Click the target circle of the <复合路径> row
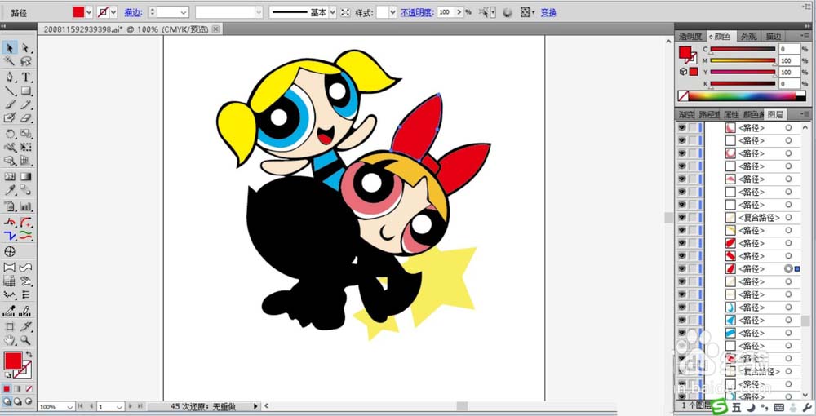 (x=788, y=217)
